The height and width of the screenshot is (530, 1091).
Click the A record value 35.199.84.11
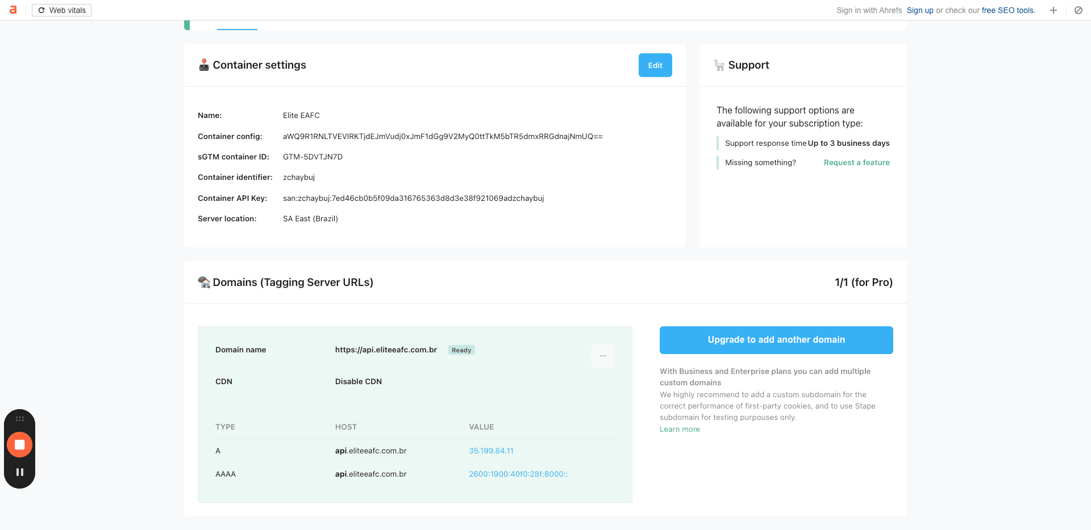coord(491,451)
